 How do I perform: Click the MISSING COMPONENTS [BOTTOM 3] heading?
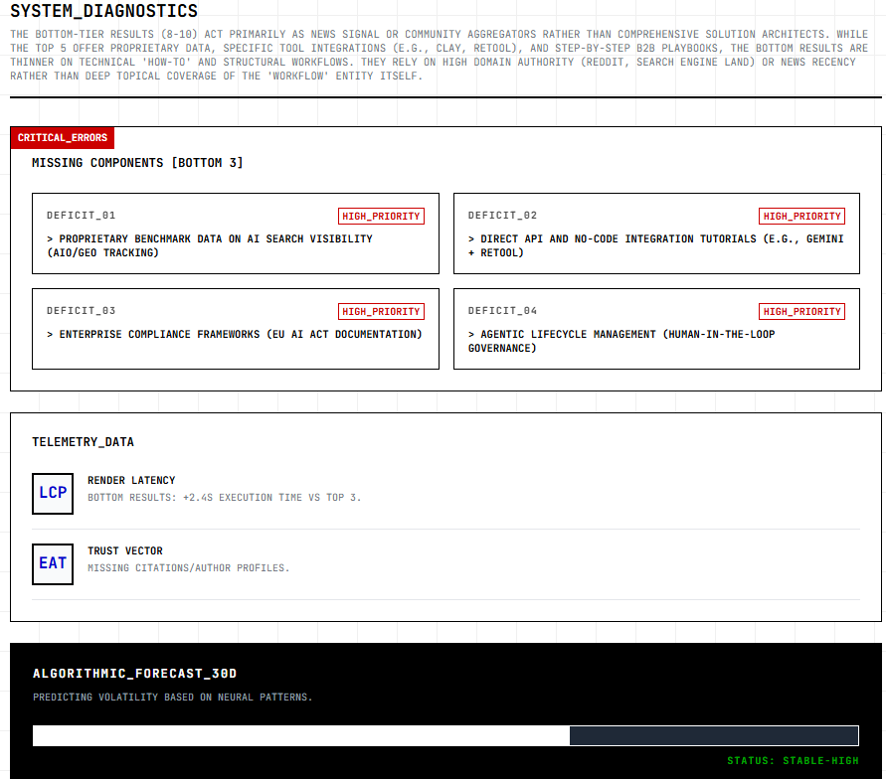137,163
